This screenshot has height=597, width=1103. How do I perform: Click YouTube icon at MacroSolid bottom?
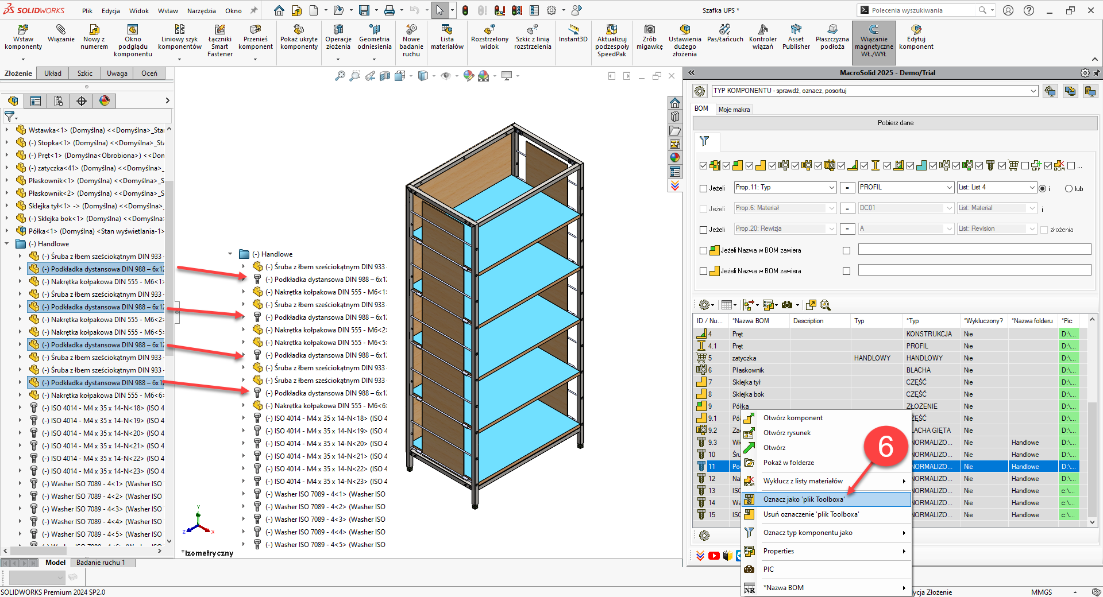pyautogui.click(x=714, y=556)
